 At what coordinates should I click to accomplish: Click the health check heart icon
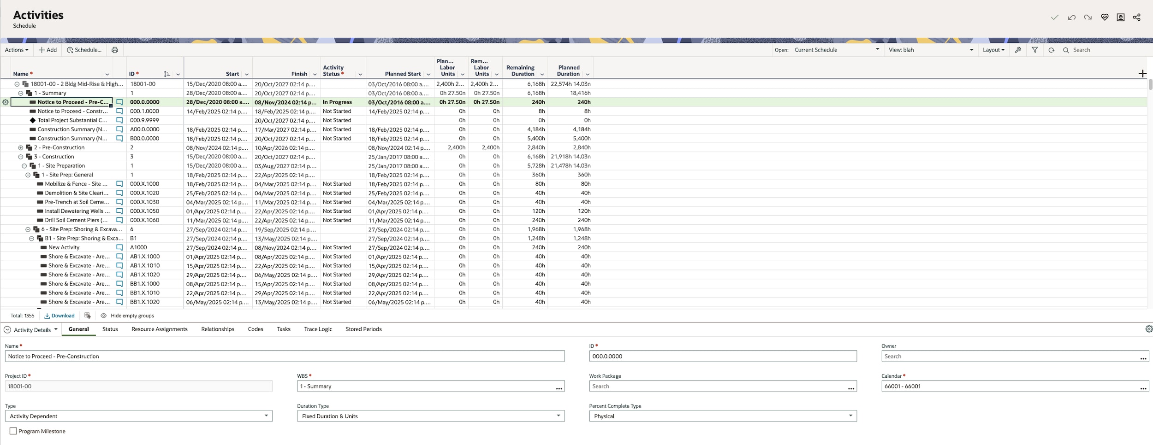[1104, 18]
